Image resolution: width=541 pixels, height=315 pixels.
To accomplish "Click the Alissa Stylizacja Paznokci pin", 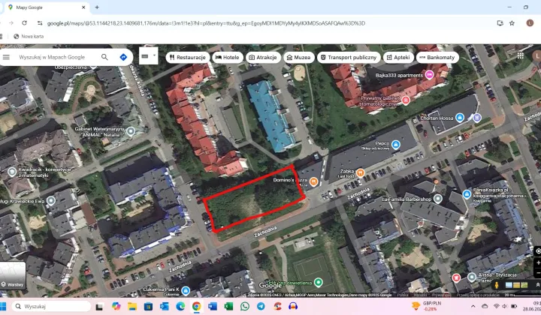I will (x=472, y=277).
